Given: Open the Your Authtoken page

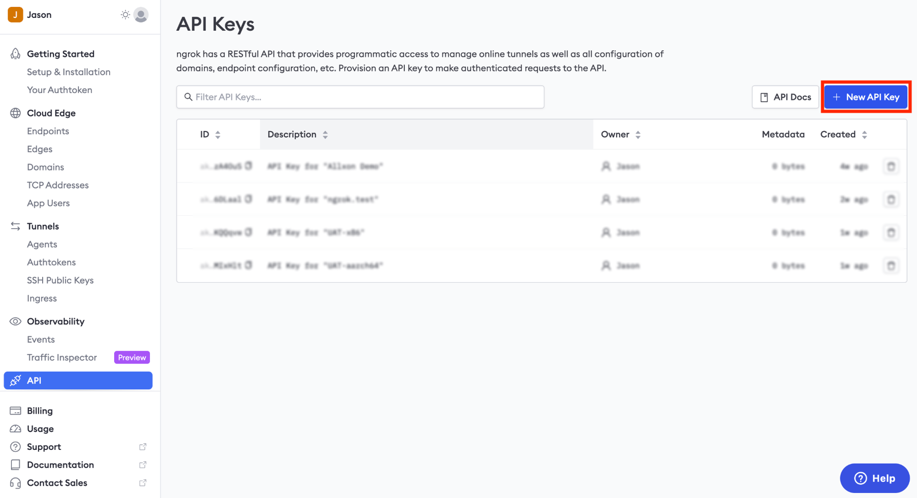Looking at the screenshot, I should 60,90.
